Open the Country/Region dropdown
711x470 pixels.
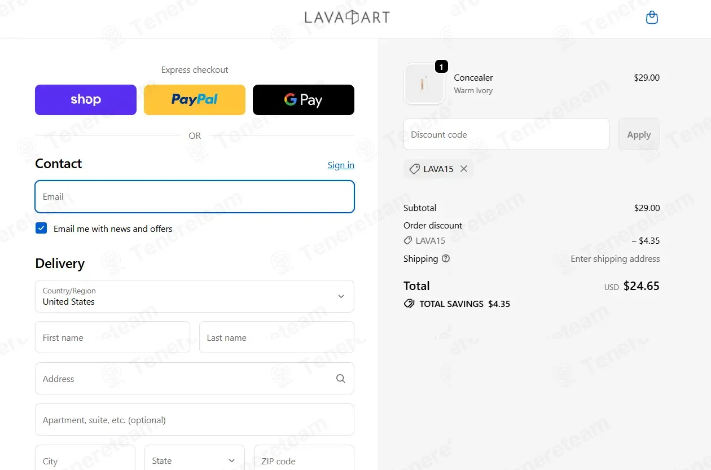pyautogui.click(x=195, y=296)
